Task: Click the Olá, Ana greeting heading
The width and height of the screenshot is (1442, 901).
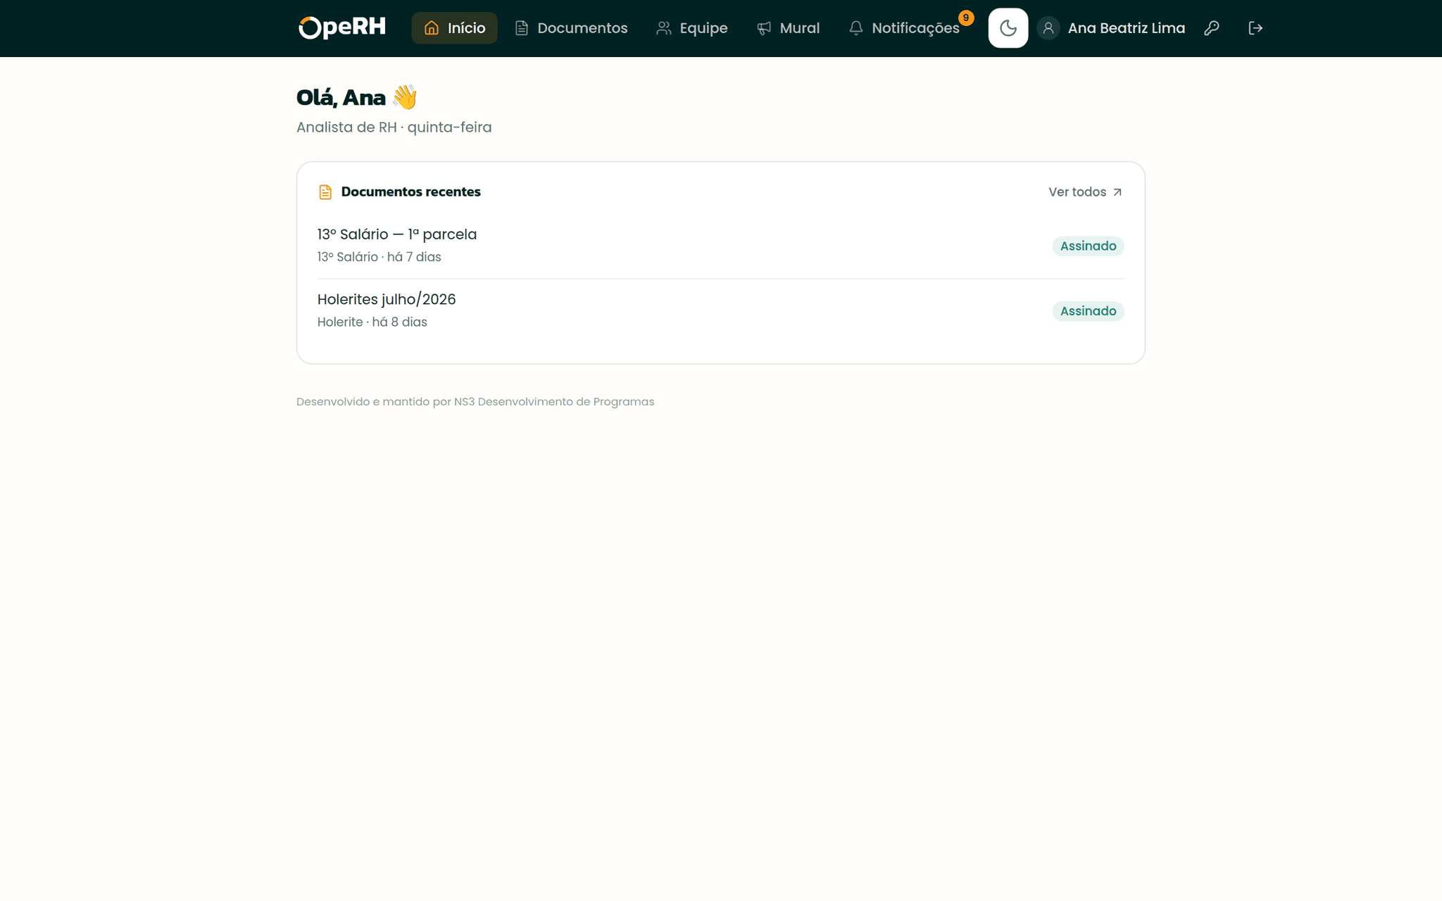Action: tap(357, 97)
